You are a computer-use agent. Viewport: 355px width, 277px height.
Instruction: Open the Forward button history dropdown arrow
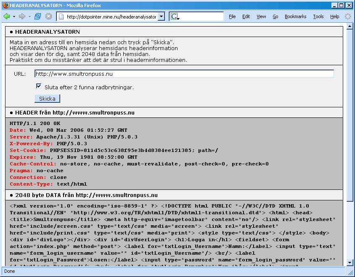29,16
